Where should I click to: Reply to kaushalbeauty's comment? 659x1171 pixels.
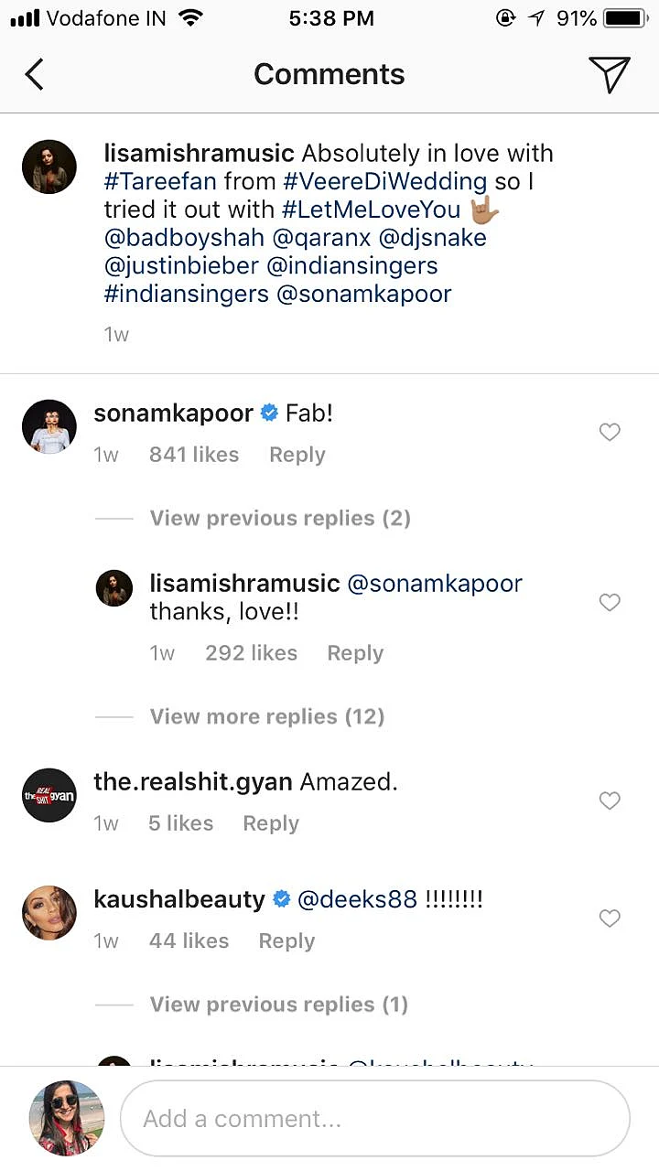coord(286,940)
